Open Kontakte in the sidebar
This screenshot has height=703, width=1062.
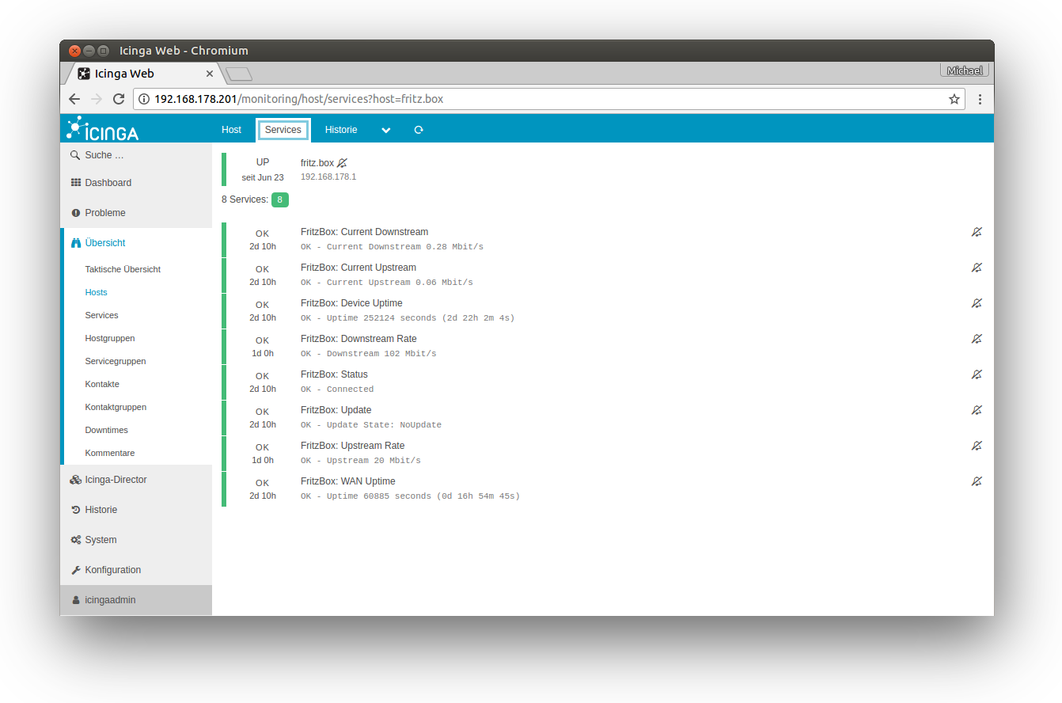[102, 384]
